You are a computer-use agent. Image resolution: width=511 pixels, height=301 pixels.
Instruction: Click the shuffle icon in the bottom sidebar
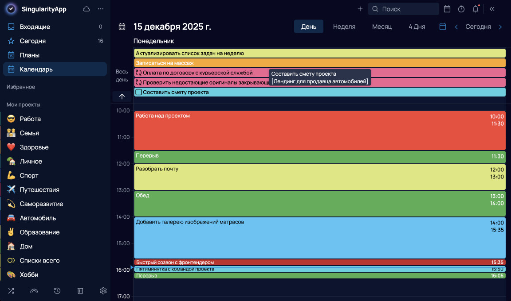coord(11,291)
